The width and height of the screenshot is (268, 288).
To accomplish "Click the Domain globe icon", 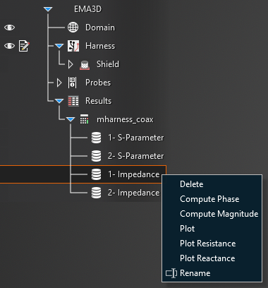I will pos(73,28).
